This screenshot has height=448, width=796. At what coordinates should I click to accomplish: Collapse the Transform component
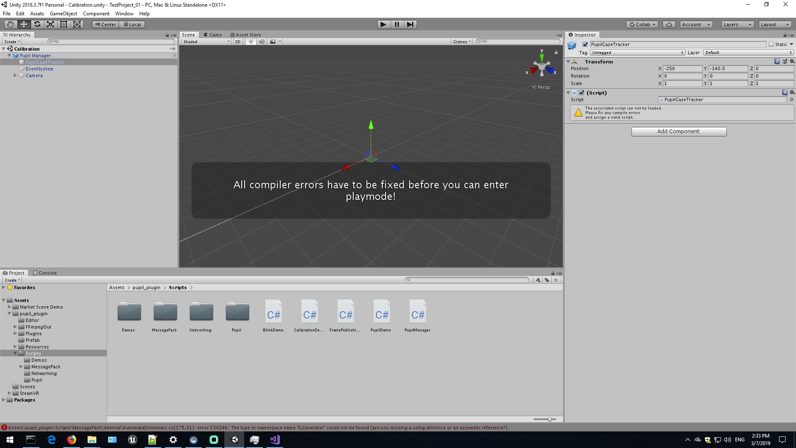(568, 62)
